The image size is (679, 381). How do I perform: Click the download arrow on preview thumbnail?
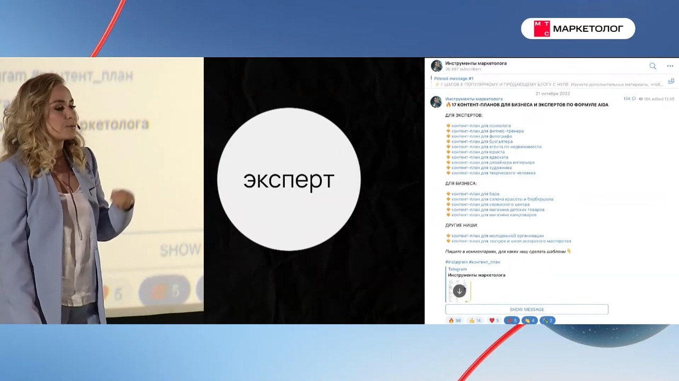pyautogui.click(x=459, y=291)
